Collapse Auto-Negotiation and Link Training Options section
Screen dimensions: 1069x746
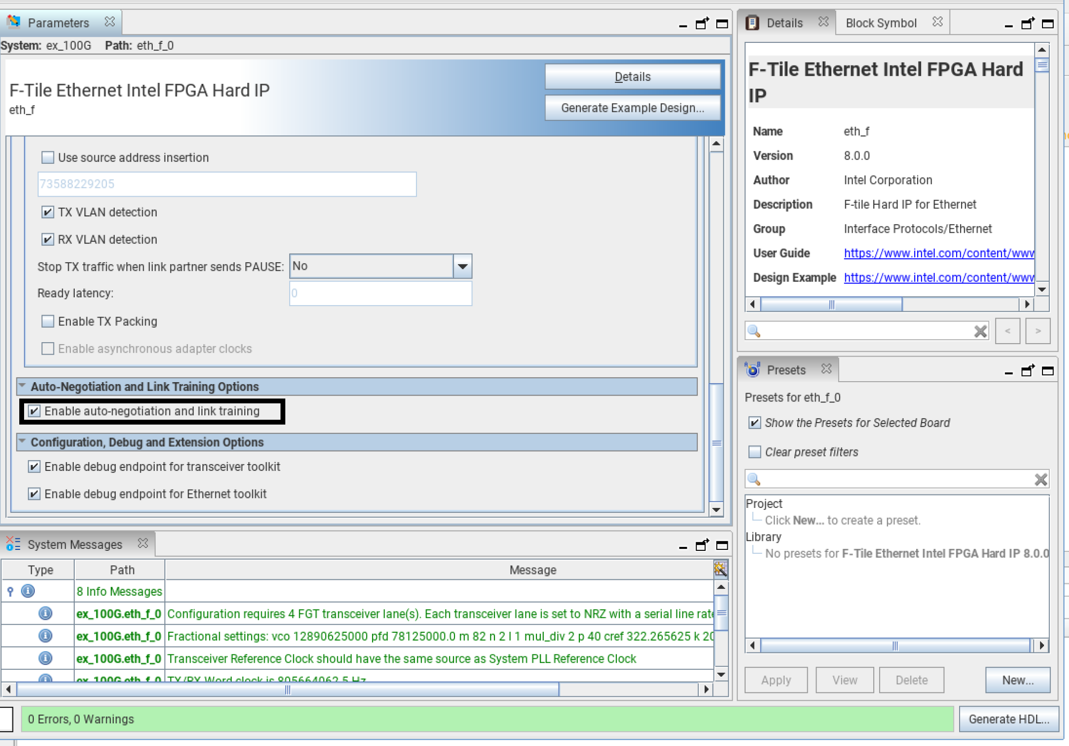pos(22,386)
